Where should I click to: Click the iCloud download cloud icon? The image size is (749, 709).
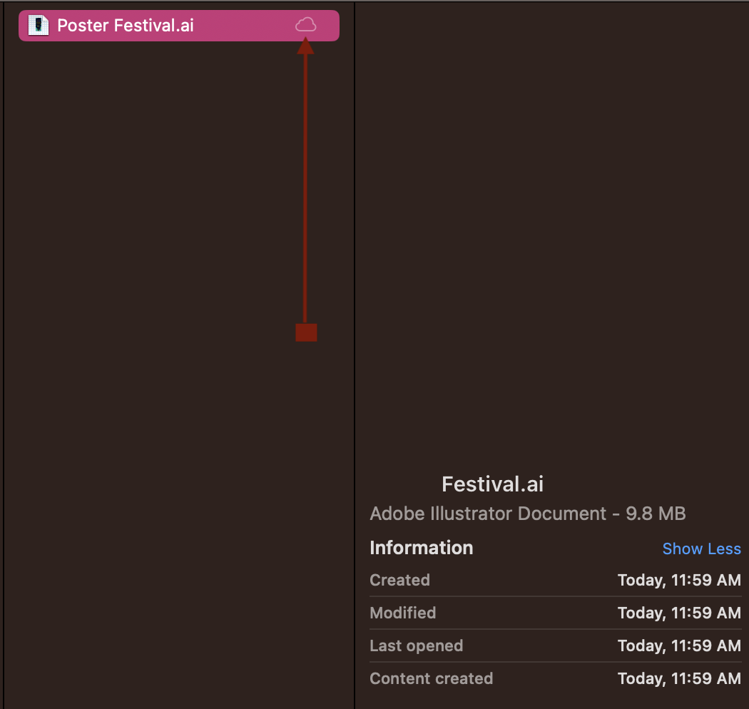click(x=305, y=26)
